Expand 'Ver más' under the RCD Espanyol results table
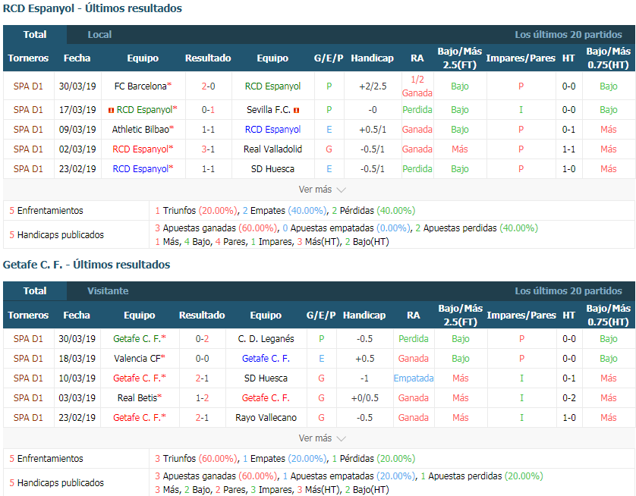The height and width of the screenshot is (496, 636). pyautogui.click(x=322, y=190)
